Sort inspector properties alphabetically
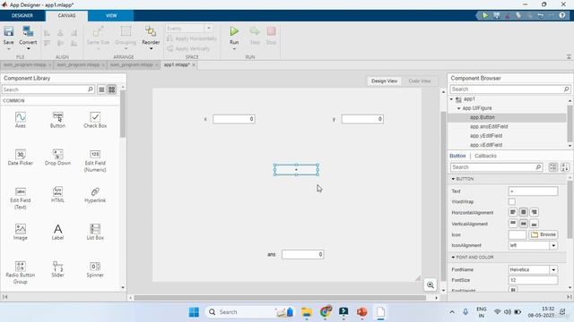 [x=565, y=167]
